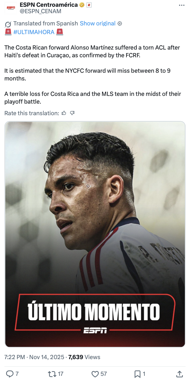Click Show original link
190x381 pixels.
(x=98, y=23)
